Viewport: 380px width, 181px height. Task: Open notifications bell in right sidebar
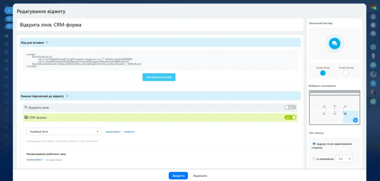pos(373,17)
